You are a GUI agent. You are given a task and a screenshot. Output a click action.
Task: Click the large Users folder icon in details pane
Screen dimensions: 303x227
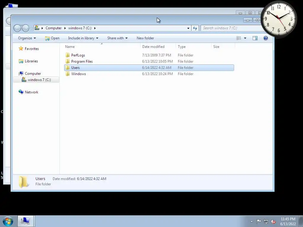tap(24, 182)
